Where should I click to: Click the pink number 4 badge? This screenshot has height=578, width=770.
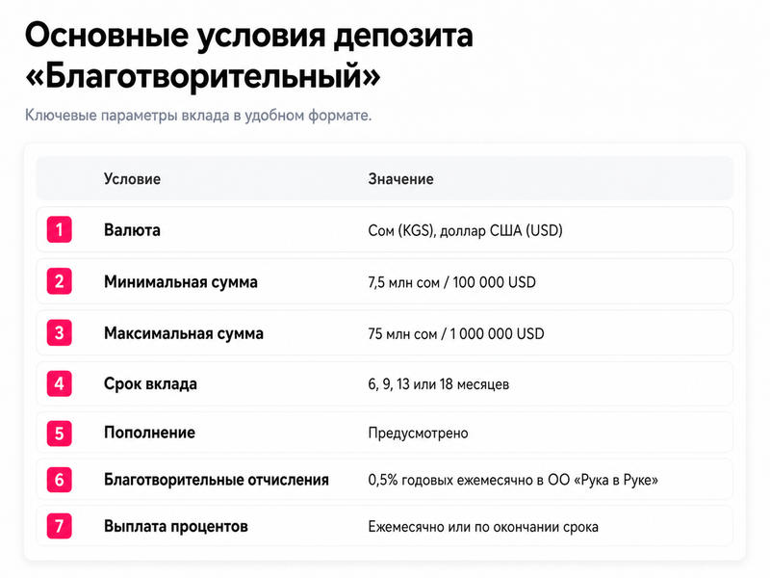coord(60,383)
